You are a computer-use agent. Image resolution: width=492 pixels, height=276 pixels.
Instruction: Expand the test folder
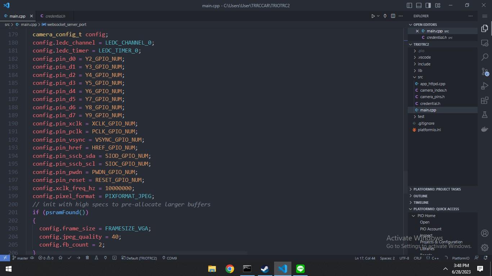tap(443, 116)
